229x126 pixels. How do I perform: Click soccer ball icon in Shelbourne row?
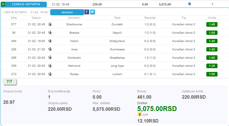coord(50,24)
